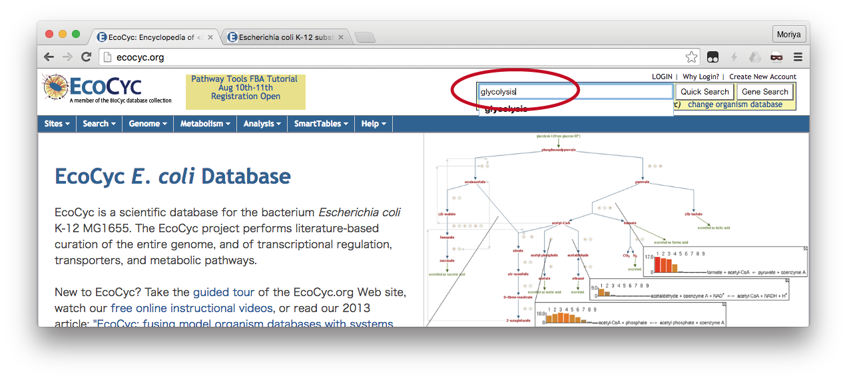Click the browser forward arrow
Viewport: 847px width, 380px height.
67,57
